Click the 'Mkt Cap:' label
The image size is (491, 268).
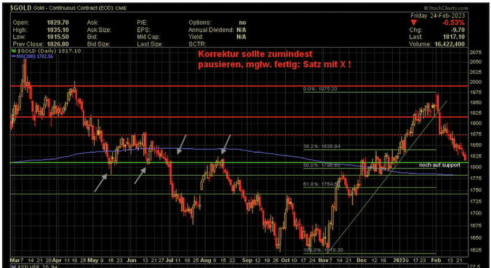[x=148, y=37]
